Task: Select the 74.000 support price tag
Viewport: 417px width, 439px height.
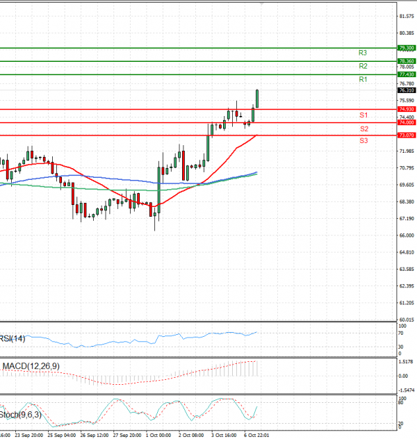Action: coord(407,122)
